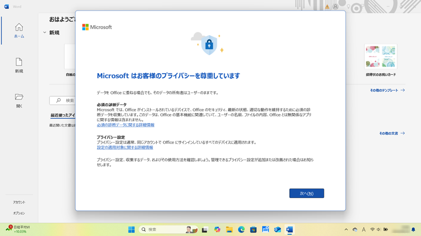Expand the hidden system tray icons chevron
This screenshot has width=421, height=236.
tap(346, 229)
